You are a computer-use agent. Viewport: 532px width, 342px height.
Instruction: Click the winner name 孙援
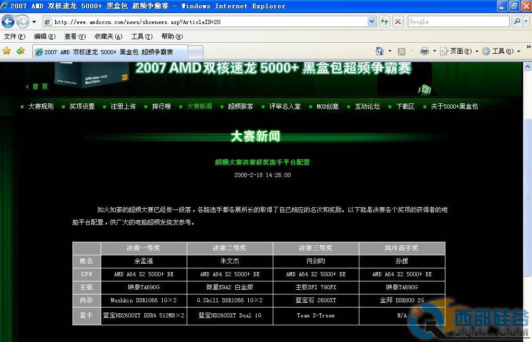(x=402, y=261)
